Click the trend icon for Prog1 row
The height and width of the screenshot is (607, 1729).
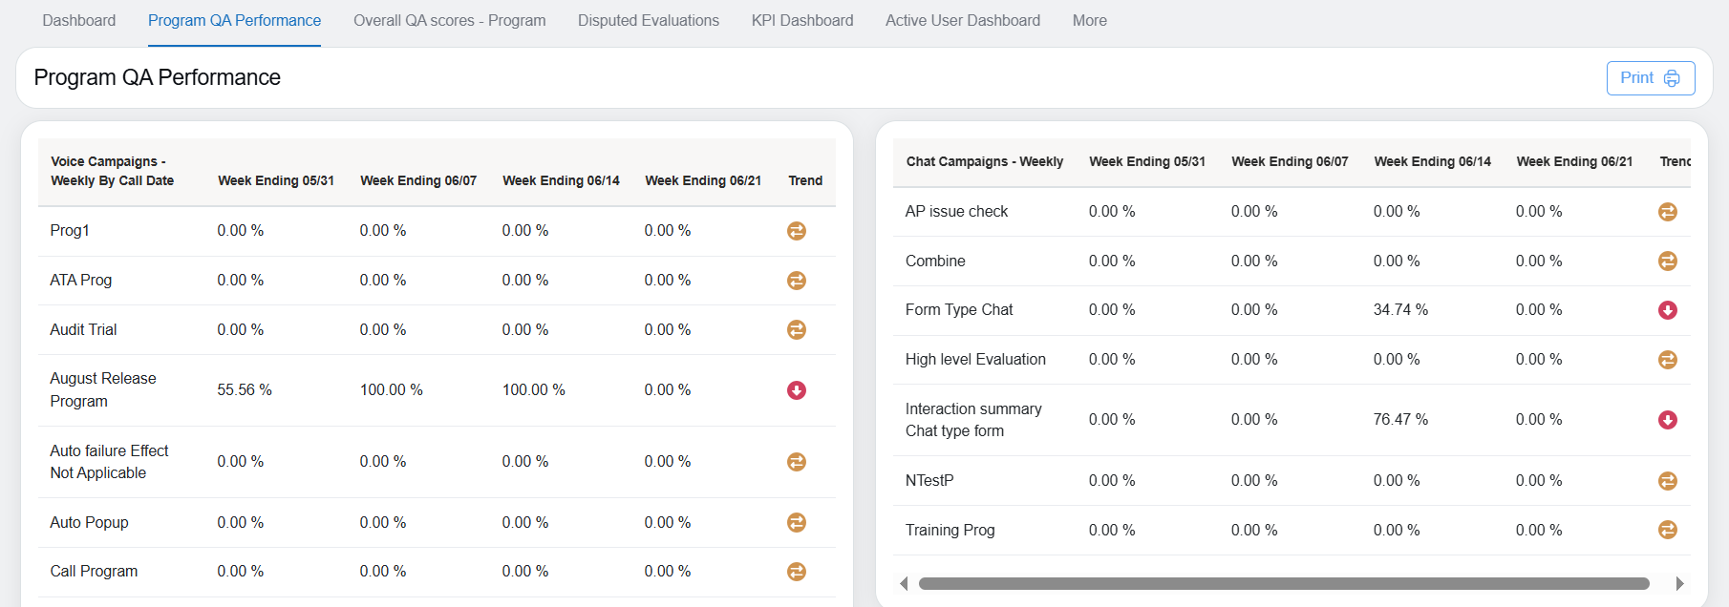click(x=796, y=231)
